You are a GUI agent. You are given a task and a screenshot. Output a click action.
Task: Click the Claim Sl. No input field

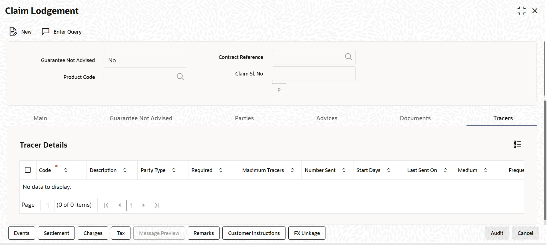click(x=313, y=74)
